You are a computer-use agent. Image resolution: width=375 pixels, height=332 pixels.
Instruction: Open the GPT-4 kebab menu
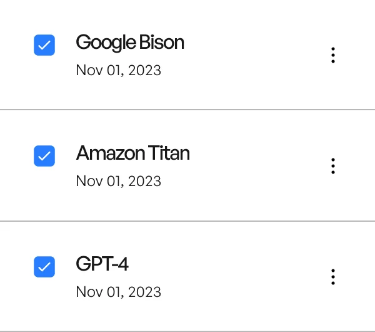[x=333, y=276]
